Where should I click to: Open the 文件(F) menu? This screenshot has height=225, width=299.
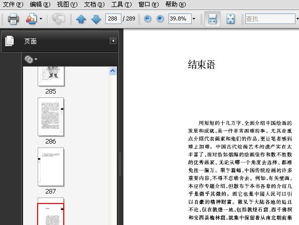(x=13, y=4)
